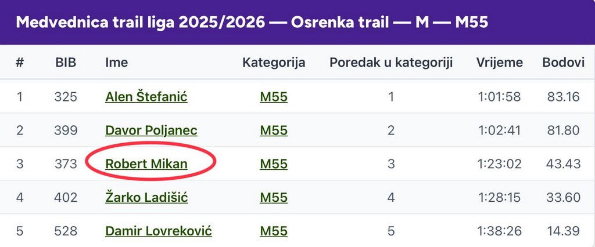
Task: Open M55 category link for Damir Lovreković
Action: pos(273,231)
